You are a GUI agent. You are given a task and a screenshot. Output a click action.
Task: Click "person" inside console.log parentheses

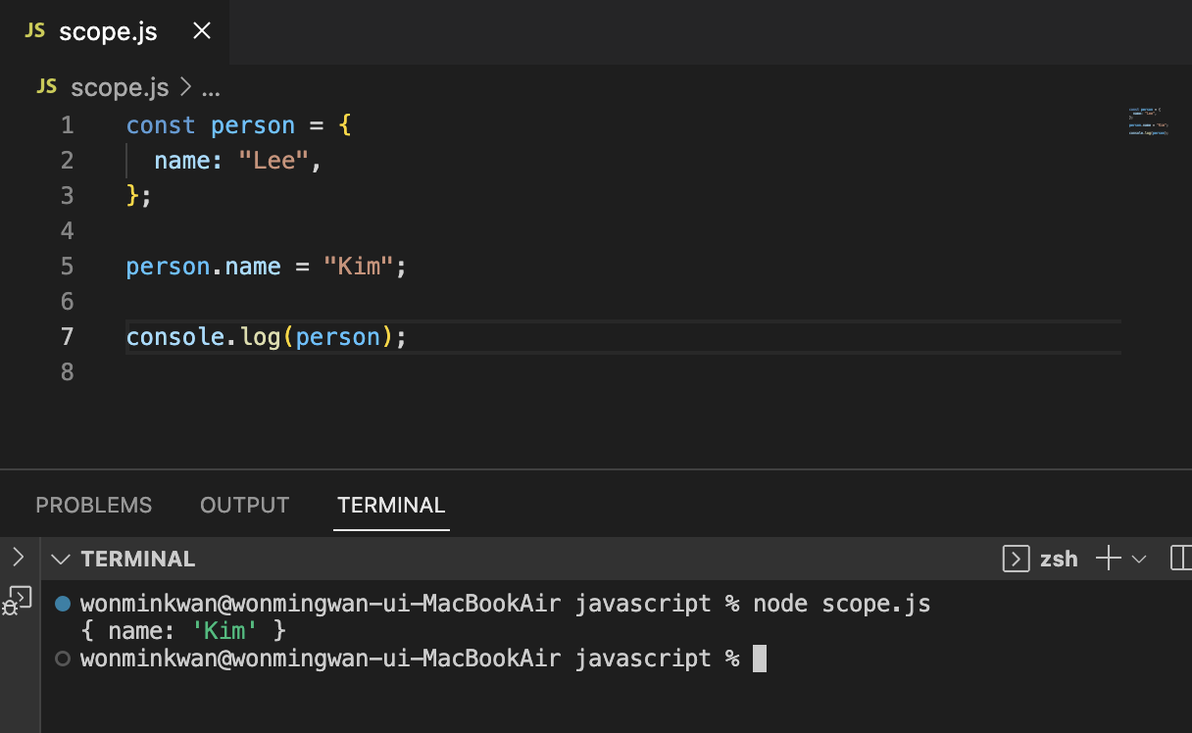pos(337,337)
